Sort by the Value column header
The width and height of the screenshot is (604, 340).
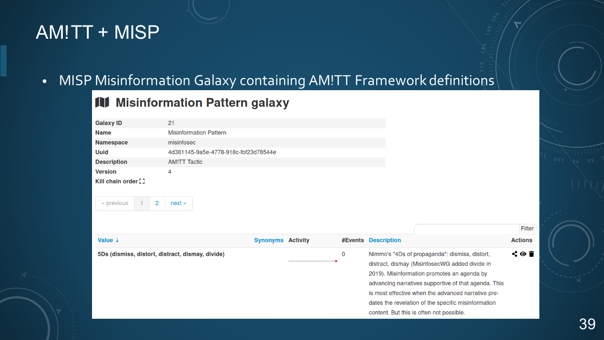109,240
